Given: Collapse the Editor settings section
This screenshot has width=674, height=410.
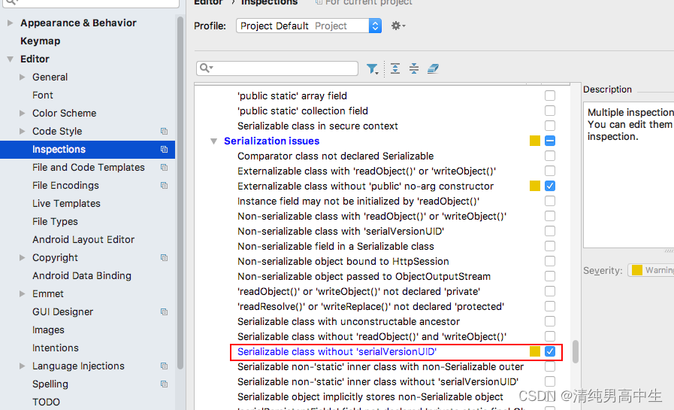Looking at the screenshot, I should (x=11, y=59).
